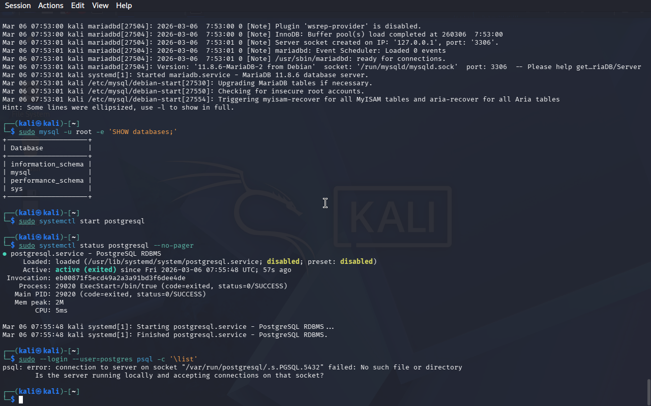Click the --no-pager option text
The width and height of the screenshot is (651, 406).
pos(173,246)
